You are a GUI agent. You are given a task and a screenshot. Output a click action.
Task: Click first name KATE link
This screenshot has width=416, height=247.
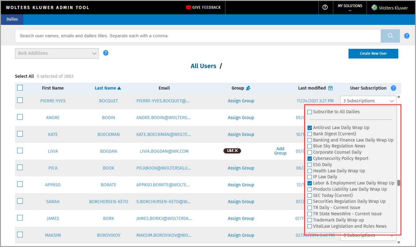tap(53, 134)
